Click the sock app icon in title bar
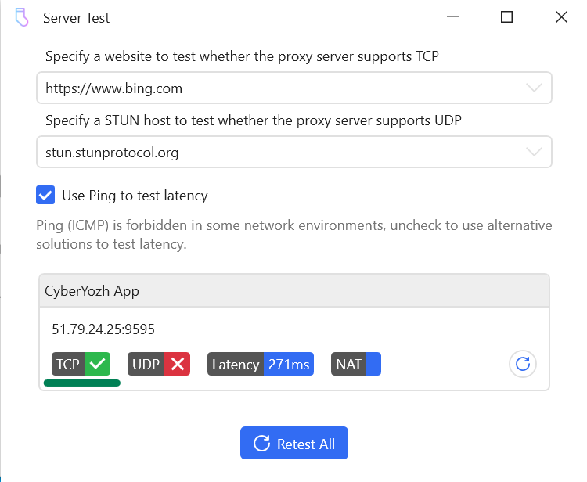 [21, 17]
